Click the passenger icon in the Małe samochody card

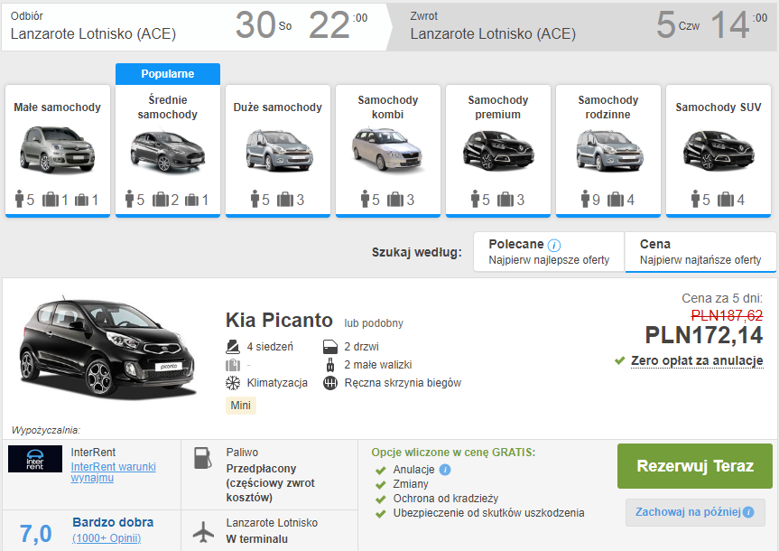[x=19, y=199]
